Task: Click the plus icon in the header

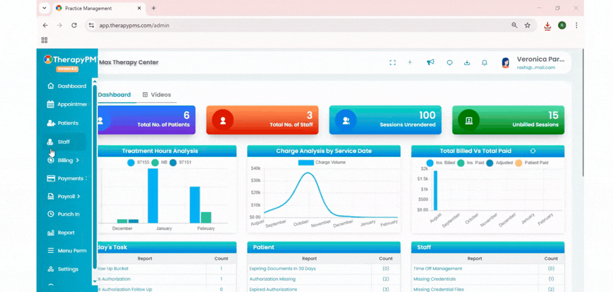Action: 410,62
